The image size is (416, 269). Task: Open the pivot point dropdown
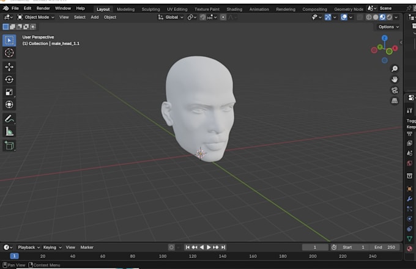(x=191, y=17)
